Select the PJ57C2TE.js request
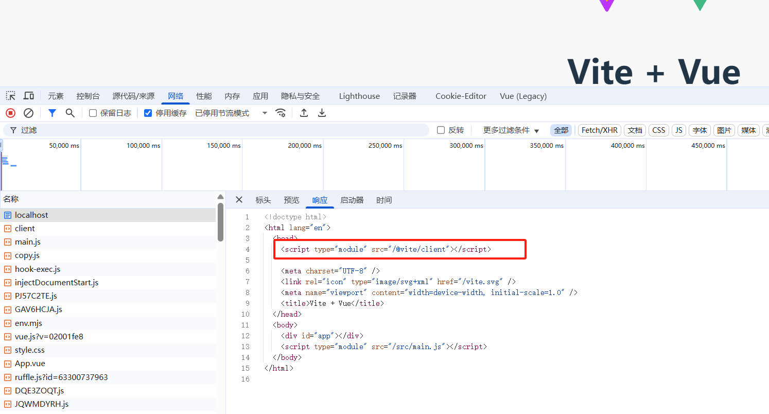Viewport: 769px width, 414px height. tap(108, 296)
